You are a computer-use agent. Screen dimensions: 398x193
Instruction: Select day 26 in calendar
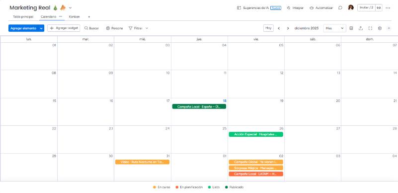pos(281,128)
